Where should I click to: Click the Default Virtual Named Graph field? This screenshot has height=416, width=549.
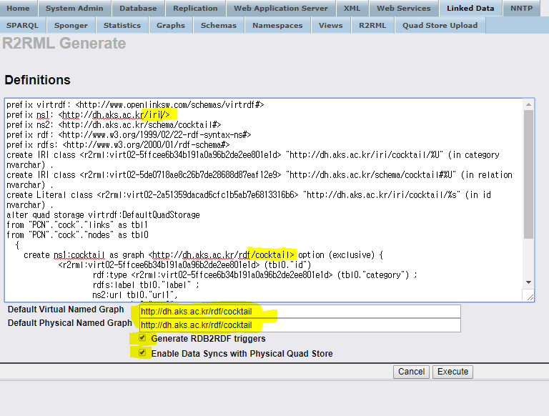299,312
